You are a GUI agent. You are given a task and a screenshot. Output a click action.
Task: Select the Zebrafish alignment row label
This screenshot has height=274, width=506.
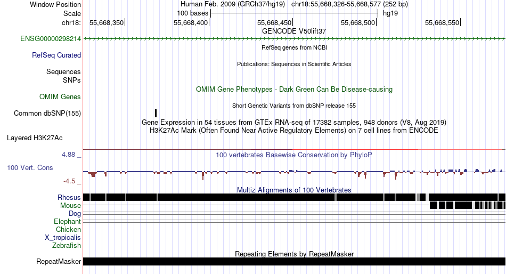pyautogui.click(x=66, y=246)
